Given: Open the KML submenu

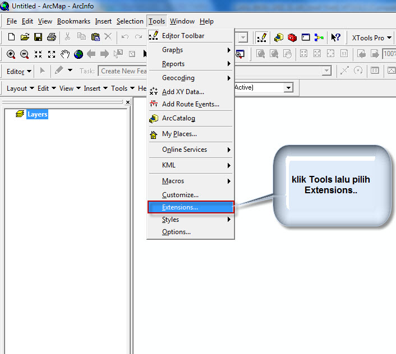Looking at the screenshot, I should 191,165.
